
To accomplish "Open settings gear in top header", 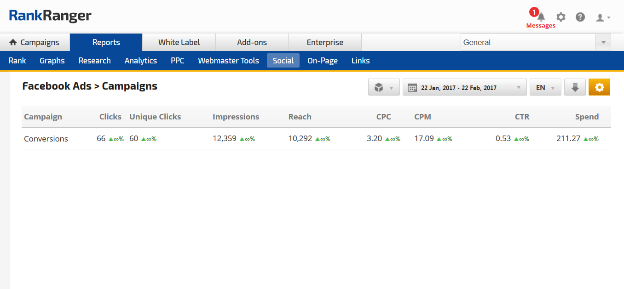I will click(560, 17).
